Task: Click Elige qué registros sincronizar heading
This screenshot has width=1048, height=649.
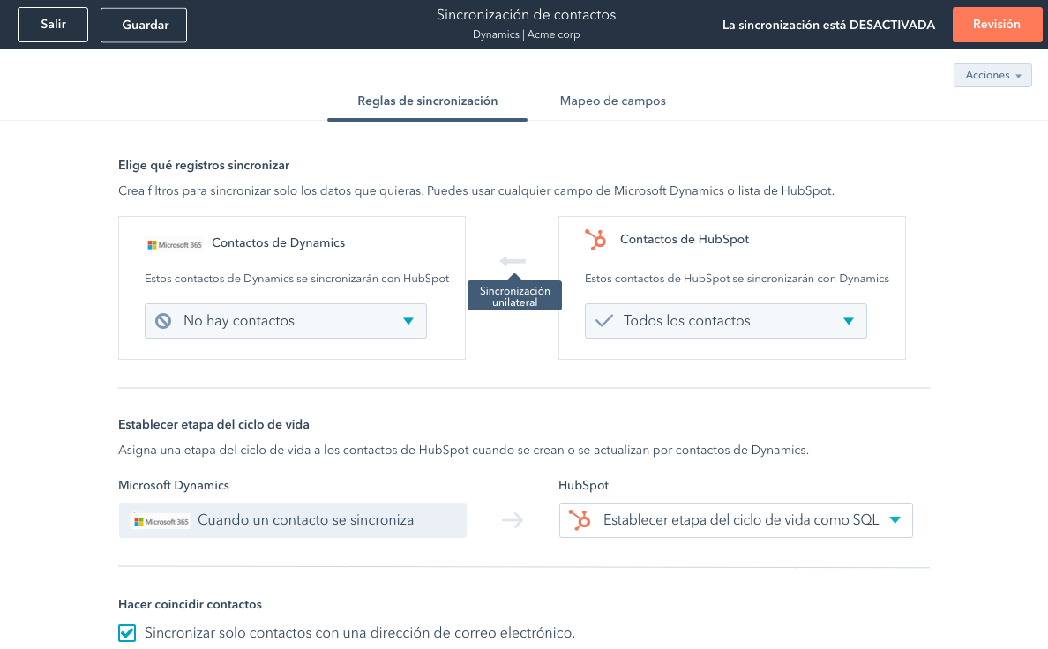Action: (204, 165)
